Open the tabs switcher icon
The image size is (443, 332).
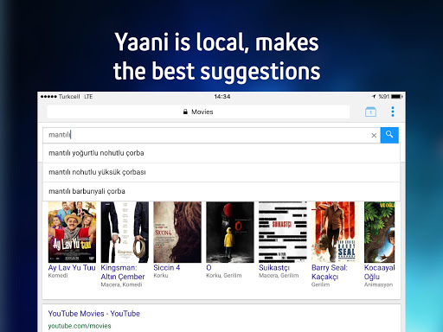point(370,112)
